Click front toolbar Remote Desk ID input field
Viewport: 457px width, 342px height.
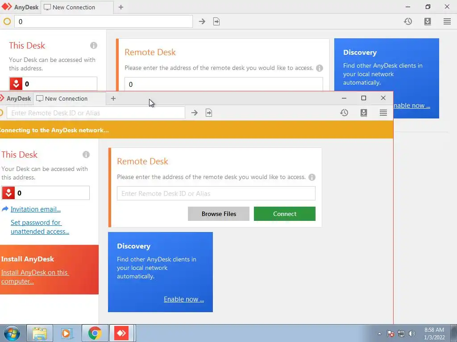pyautogui.click(x=96, y=113)
